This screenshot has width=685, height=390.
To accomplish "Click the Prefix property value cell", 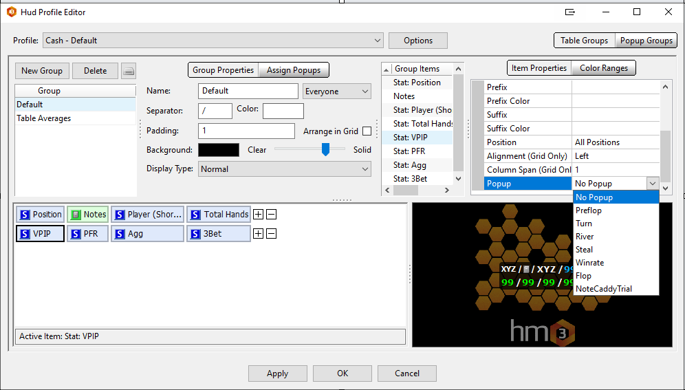I will [x=616, y=87].
